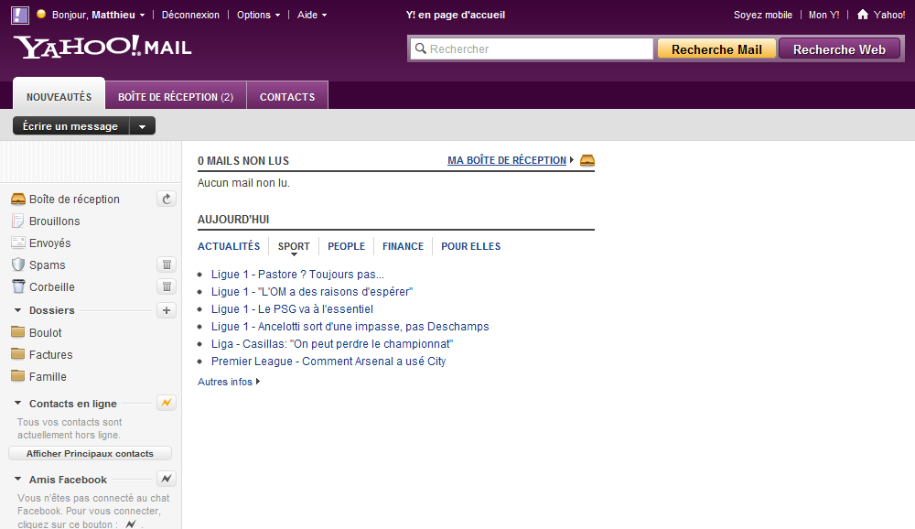Open the Boîte de réception folder in sidebar
The image size is (915, 529).
point(74,200)
